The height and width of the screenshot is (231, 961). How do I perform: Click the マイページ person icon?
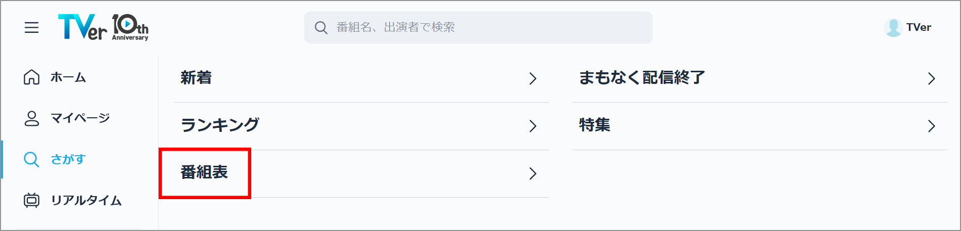tap(31, 118)
